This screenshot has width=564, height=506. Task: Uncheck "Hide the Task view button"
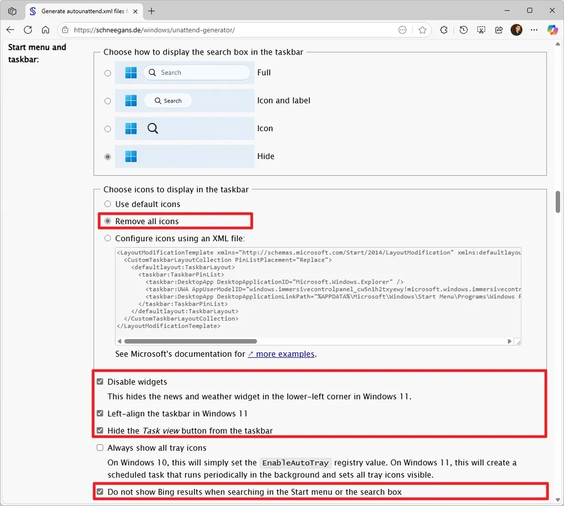100,431
